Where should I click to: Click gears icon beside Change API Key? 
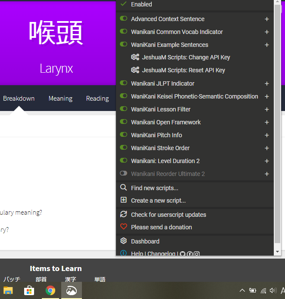click(135, 57)
